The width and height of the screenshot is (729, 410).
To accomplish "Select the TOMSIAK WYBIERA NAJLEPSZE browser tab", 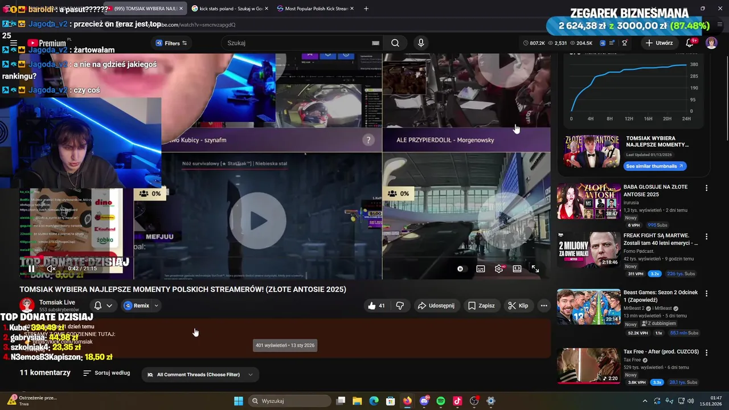I will 146,9.
